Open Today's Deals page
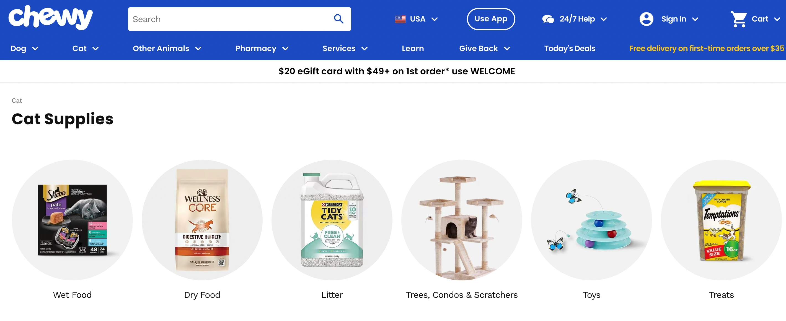Viewport: 786px width, 321px height. (x=569, y=48)
